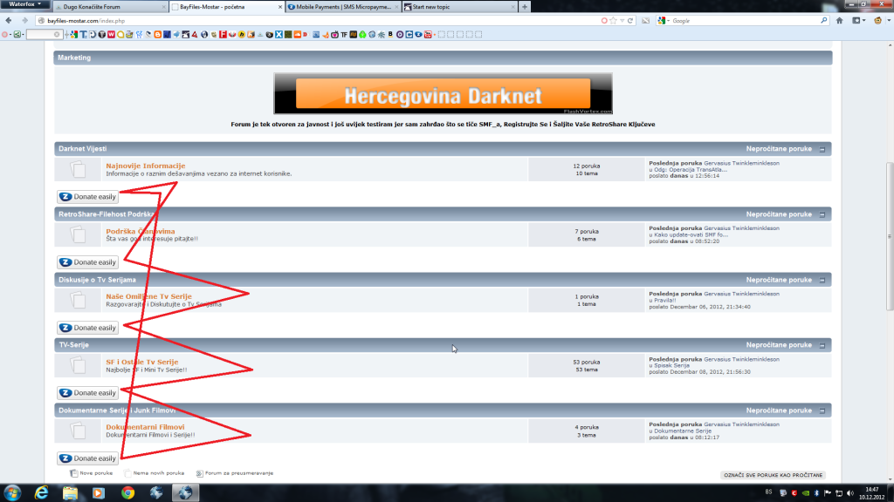Viewport: 894px width, 502px height.
Task: Select the BayFiles-Mostar - početna tab
Action: [227, 7]
